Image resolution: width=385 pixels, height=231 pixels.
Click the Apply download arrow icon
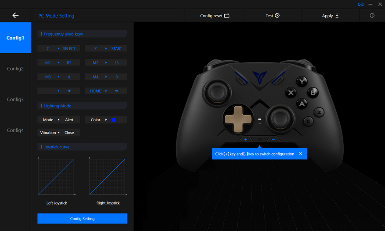pyautogui.click(x=337, y=15)
